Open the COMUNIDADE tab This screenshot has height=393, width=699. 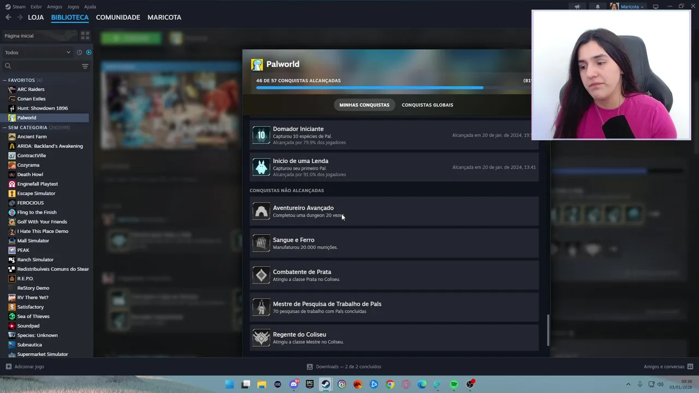pyautogui.click(x=118, y=17)
